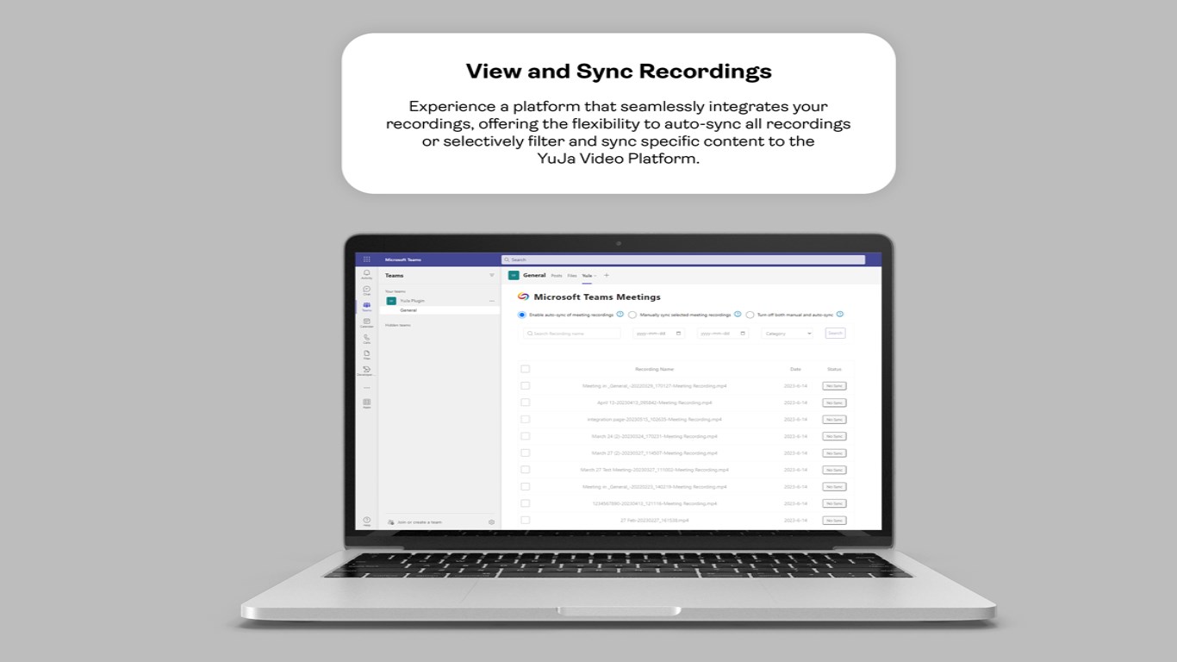Open calendar picker in second date field
This screenshot has height=662, width=1177.
743,334
